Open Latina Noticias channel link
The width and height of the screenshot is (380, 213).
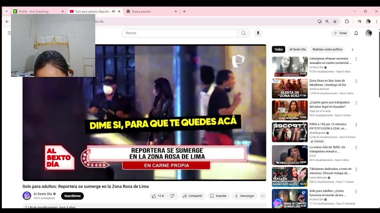pos(318,178)
